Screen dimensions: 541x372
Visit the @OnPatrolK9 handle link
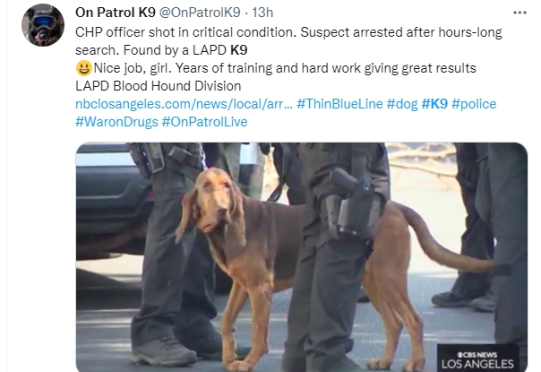200,13
